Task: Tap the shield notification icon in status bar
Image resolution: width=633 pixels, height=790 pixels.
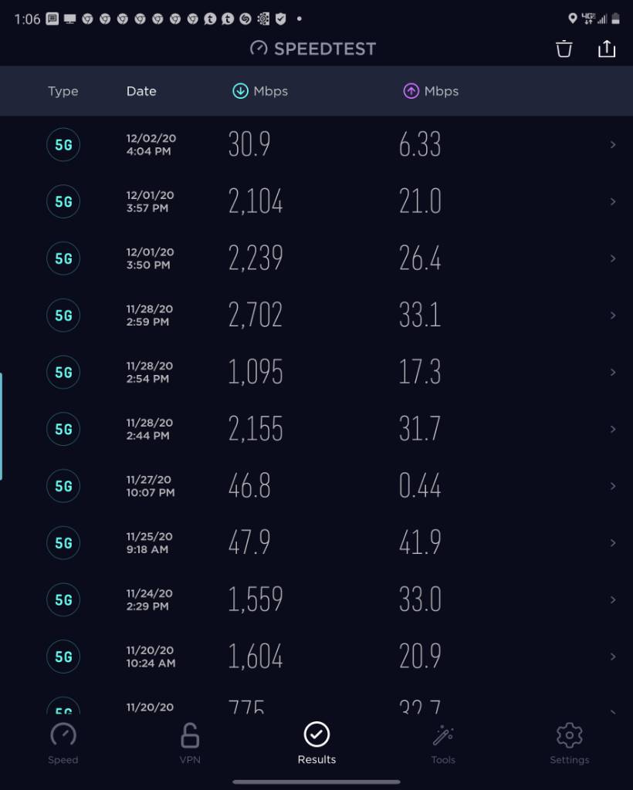Action: point(281,19)
